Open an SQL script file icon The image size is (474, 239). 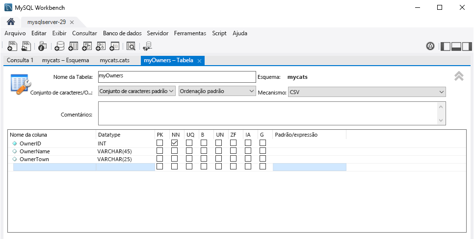click(26, 46)
